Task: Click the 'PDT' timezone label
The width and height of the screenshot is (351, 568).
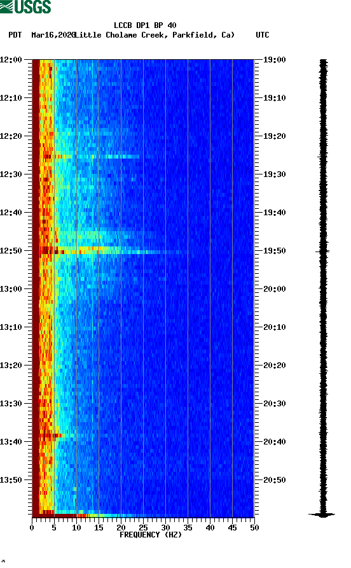Action: (15, 35)
